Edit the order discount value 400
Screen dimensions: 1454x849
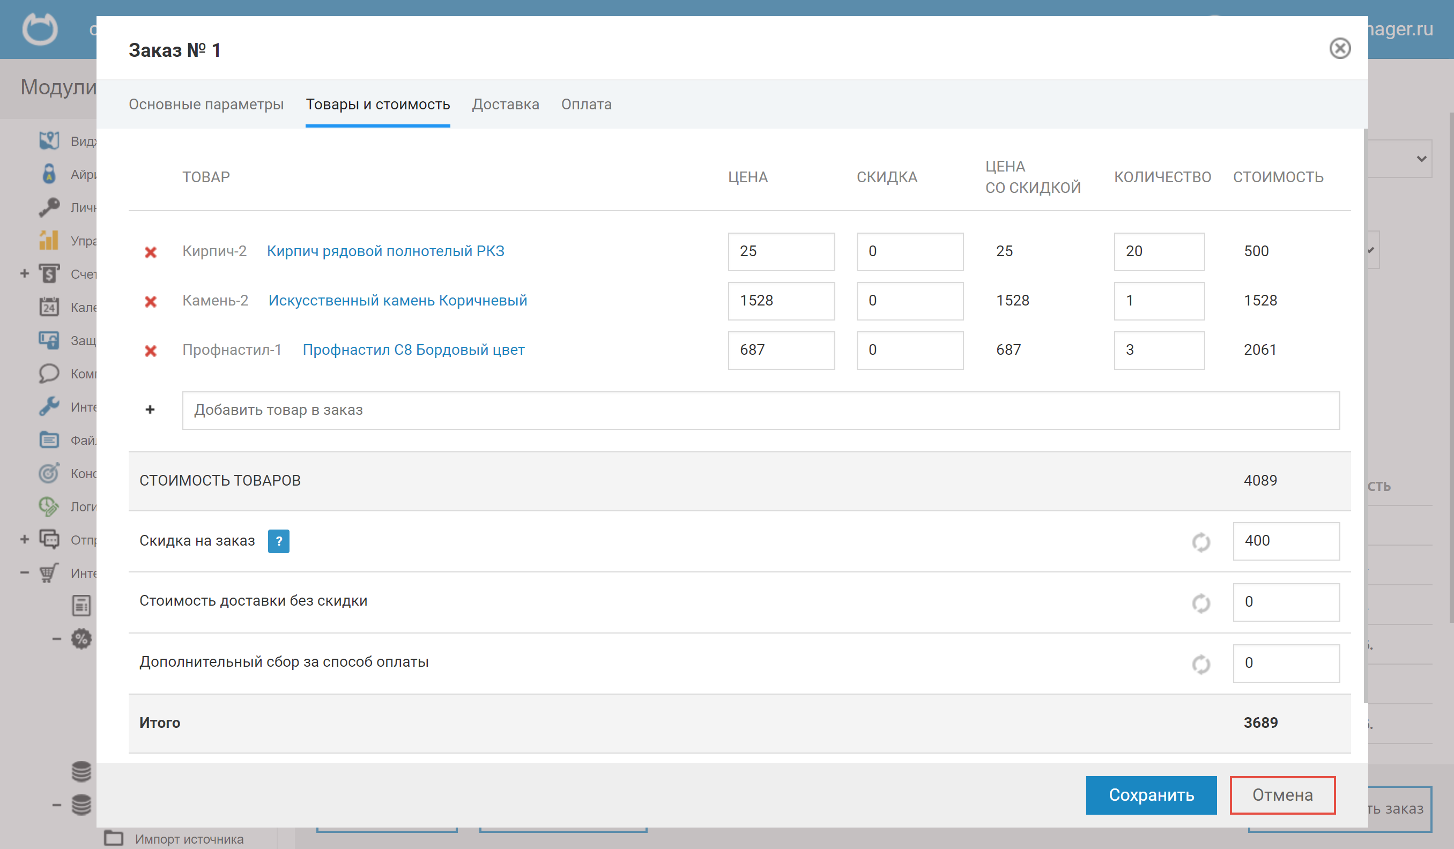(1286, 541)
